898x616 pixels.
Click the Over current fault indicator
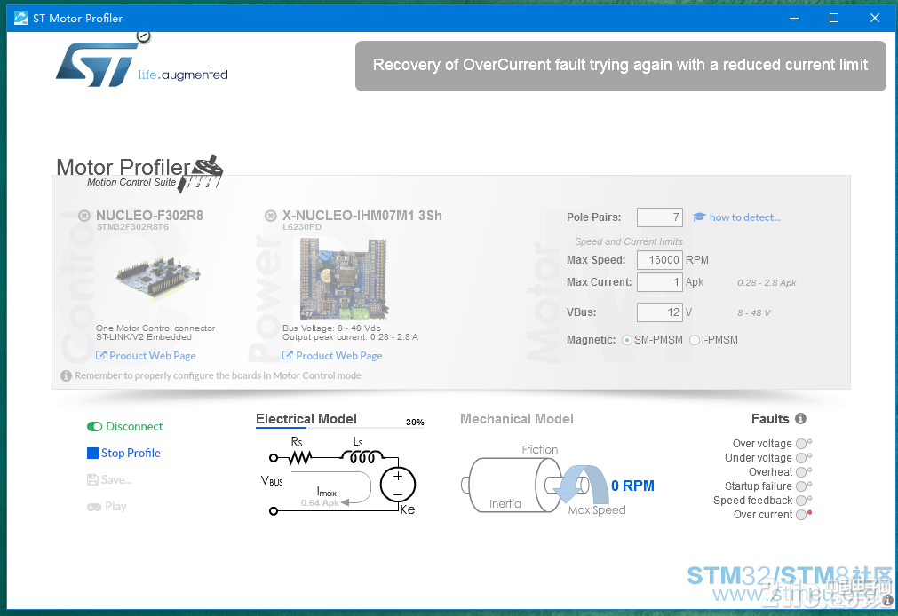[x=801, y=515]
